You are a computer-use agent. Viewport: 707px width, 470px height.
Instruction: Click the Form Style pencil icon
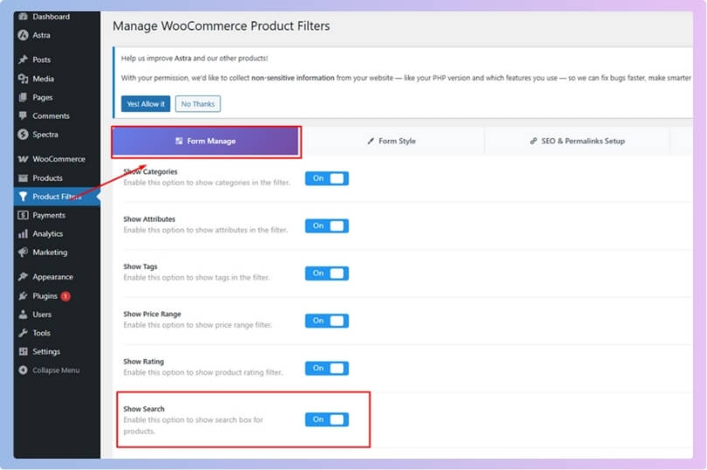coord(371,141)
